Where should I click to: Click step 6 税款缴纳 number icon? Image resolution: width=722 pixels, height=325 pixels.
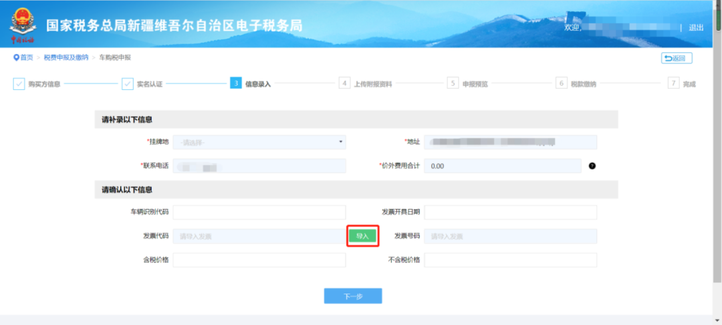[x=562, y=83]
